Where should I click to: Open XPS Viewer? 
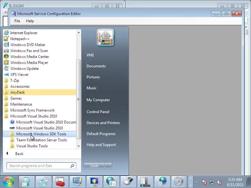tap(40, 75)
